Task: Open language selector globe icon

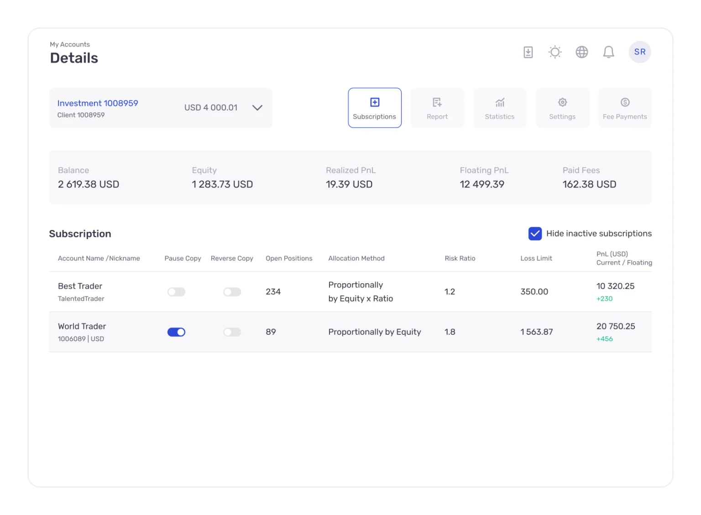Action: (x=582, y=52)
